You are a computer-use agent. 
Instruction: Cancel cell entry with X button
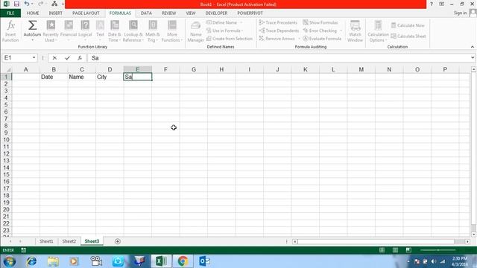(x=54, y=58)
